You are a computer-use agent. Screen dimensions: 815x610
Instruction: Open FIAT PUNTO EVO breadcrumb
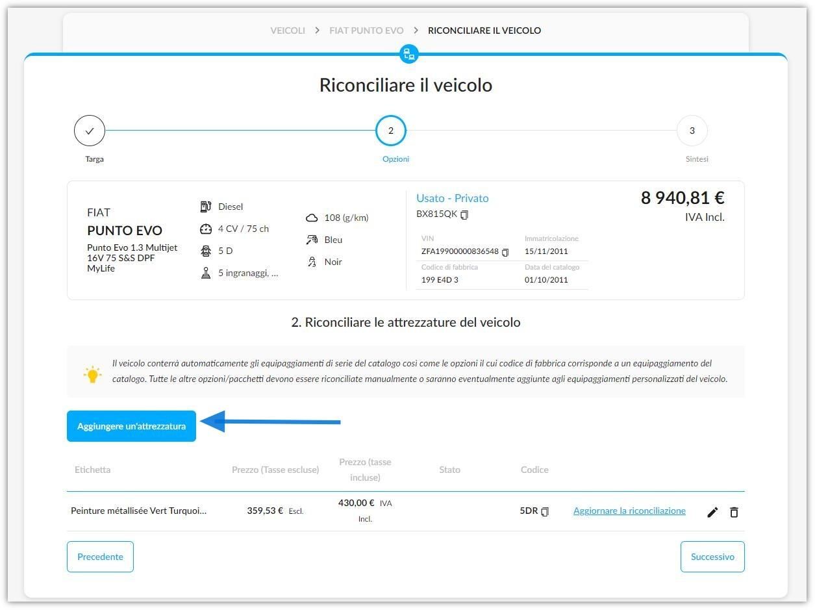coord(366,31)
